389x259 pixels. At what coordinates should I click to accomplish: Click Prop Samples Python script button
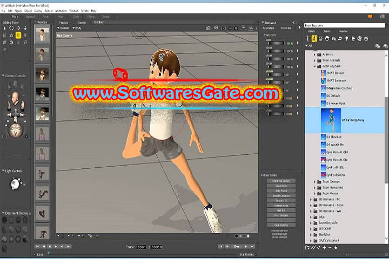click(281, 215)
